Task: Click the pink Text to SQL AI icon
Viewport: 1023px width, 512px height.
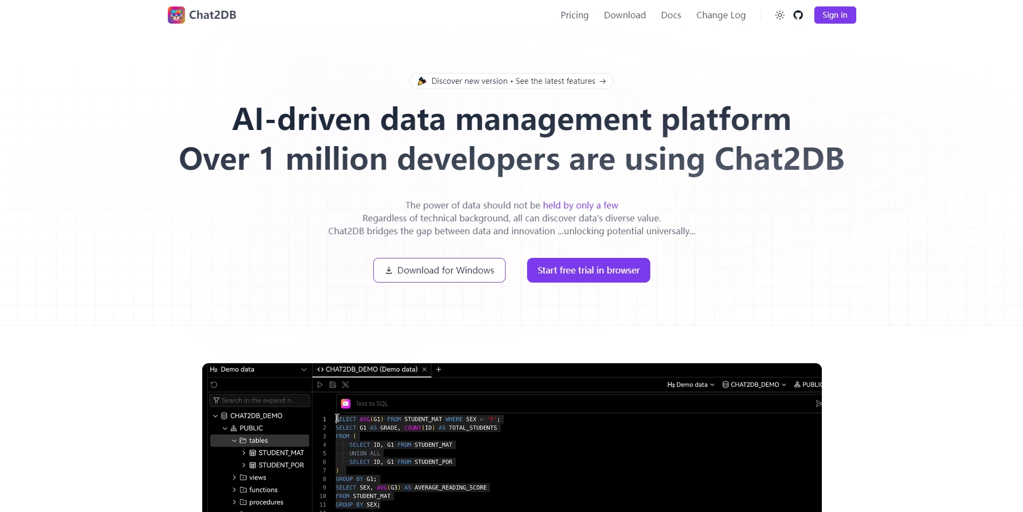Action: click(346, 403)
